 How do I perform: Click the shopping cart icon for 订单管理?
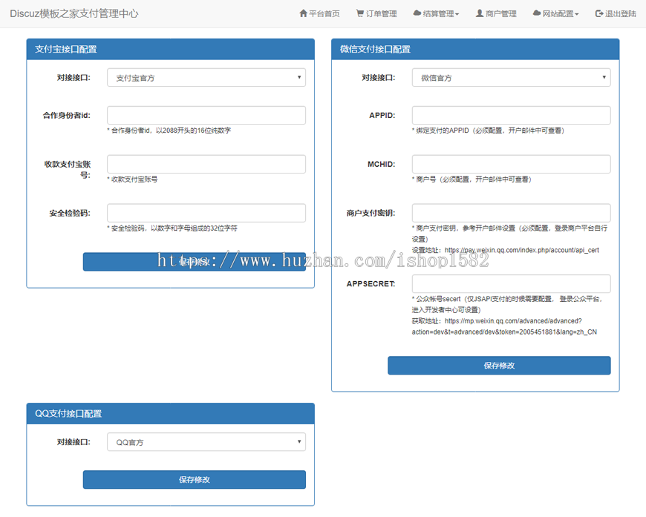click(360, 13)
